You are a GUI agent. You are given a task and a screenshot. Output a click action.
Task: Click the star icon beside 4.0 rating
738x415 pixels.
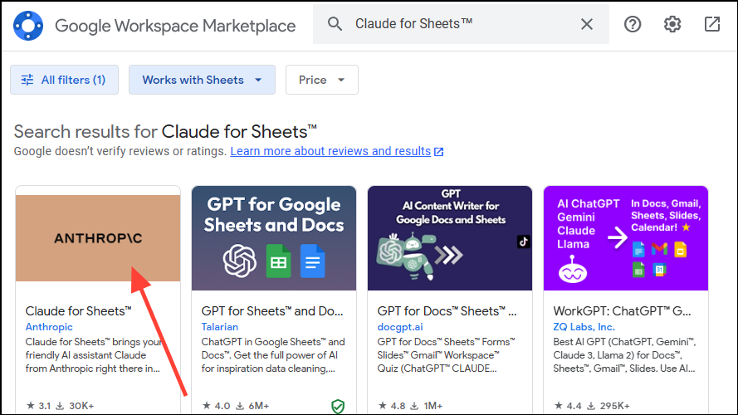[x=207, y=406]
